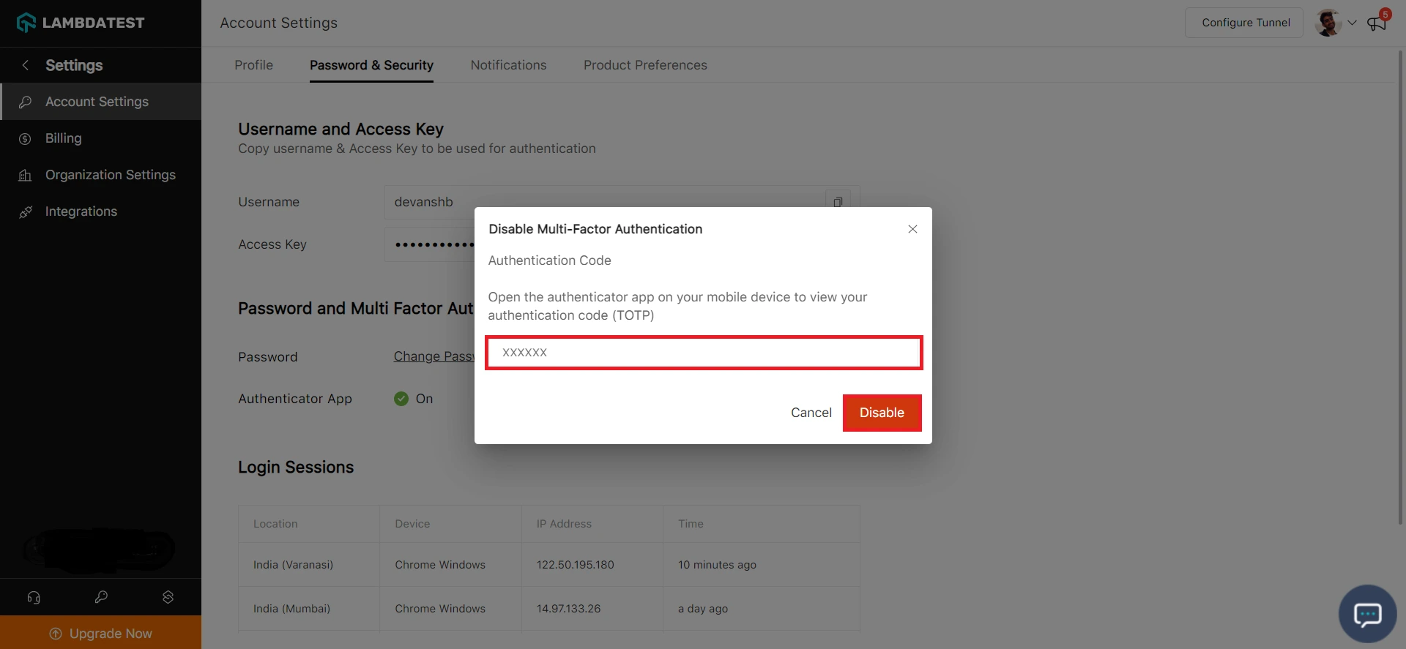Close the Disable MFA dialog

coord(912,229)
